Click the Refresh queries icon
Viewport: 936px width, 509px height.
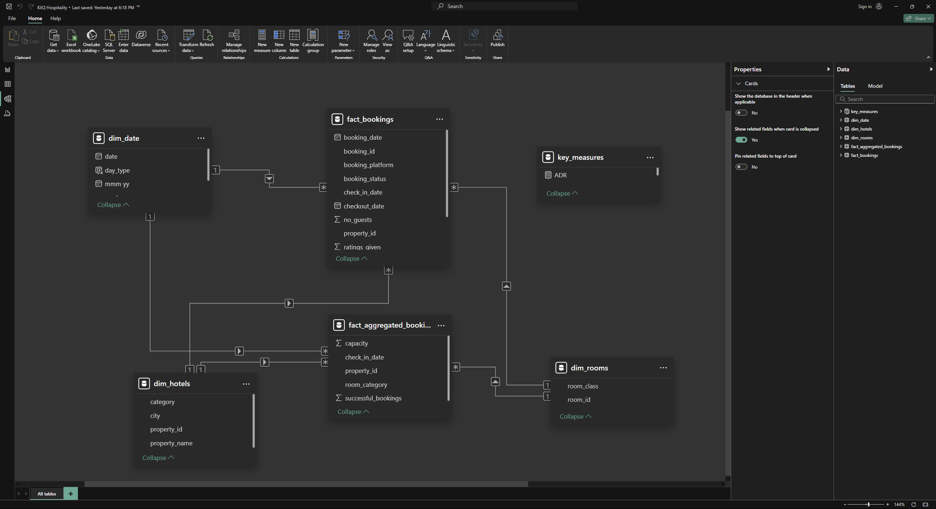(x=207, y=38)
